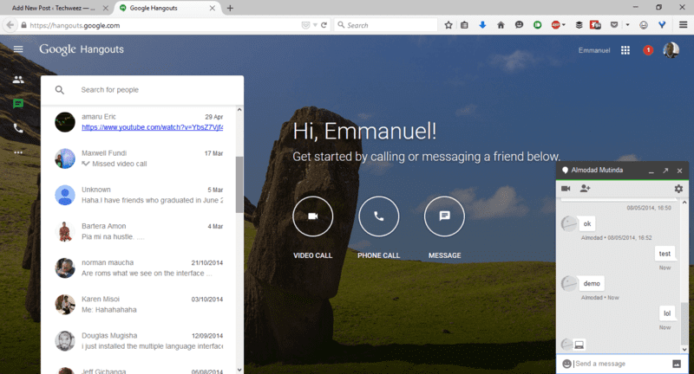Click the browser back button
The height and width of the screenshot is (374, 694).
point(10,25)
